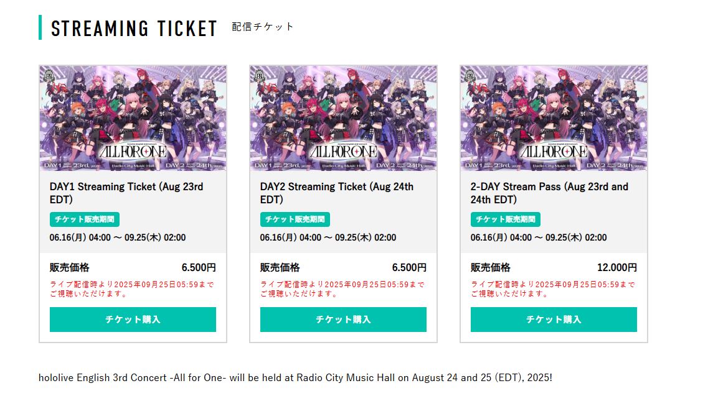Viewport: 713px width, 396px height.
Task: Open the DAY2 Streaming Ticket (Aug 24th EDT) title
Action: [x=337, y=193]
